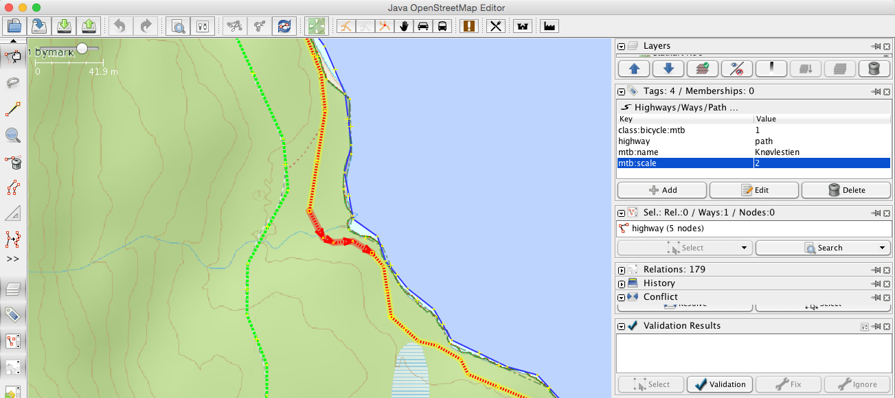Toggle layer visibility with the eye icon
This screenshot has width=895, height=398.
tap(737, 69)
